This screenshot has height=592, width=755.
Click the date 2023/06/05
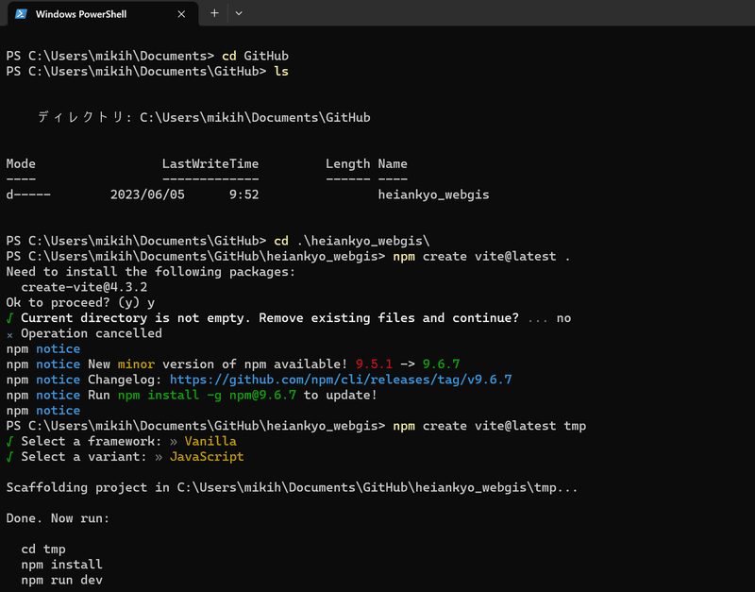click(x=147, y=195)
